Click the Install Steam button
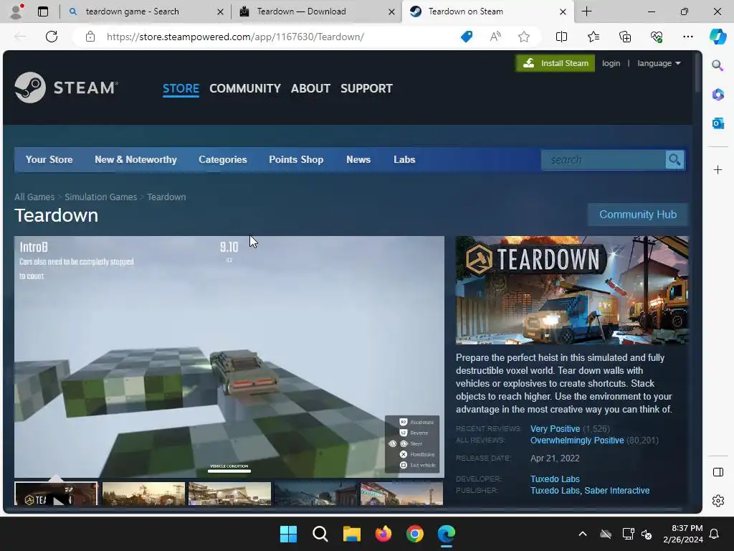Viewport: 734px width, 551px height. pos(556,63)
